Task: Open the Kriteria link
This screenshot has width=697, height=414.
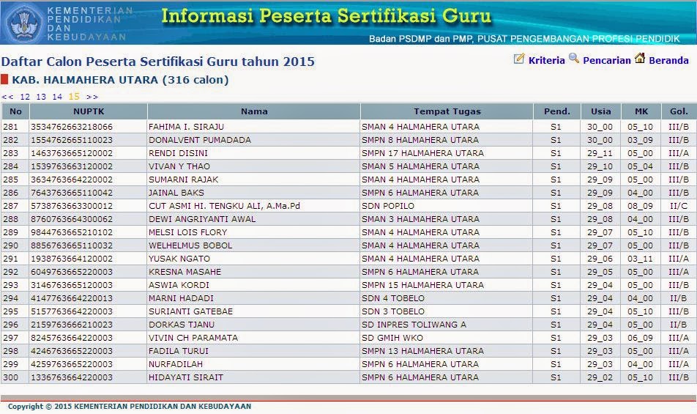Action: (x=546, y=61)
